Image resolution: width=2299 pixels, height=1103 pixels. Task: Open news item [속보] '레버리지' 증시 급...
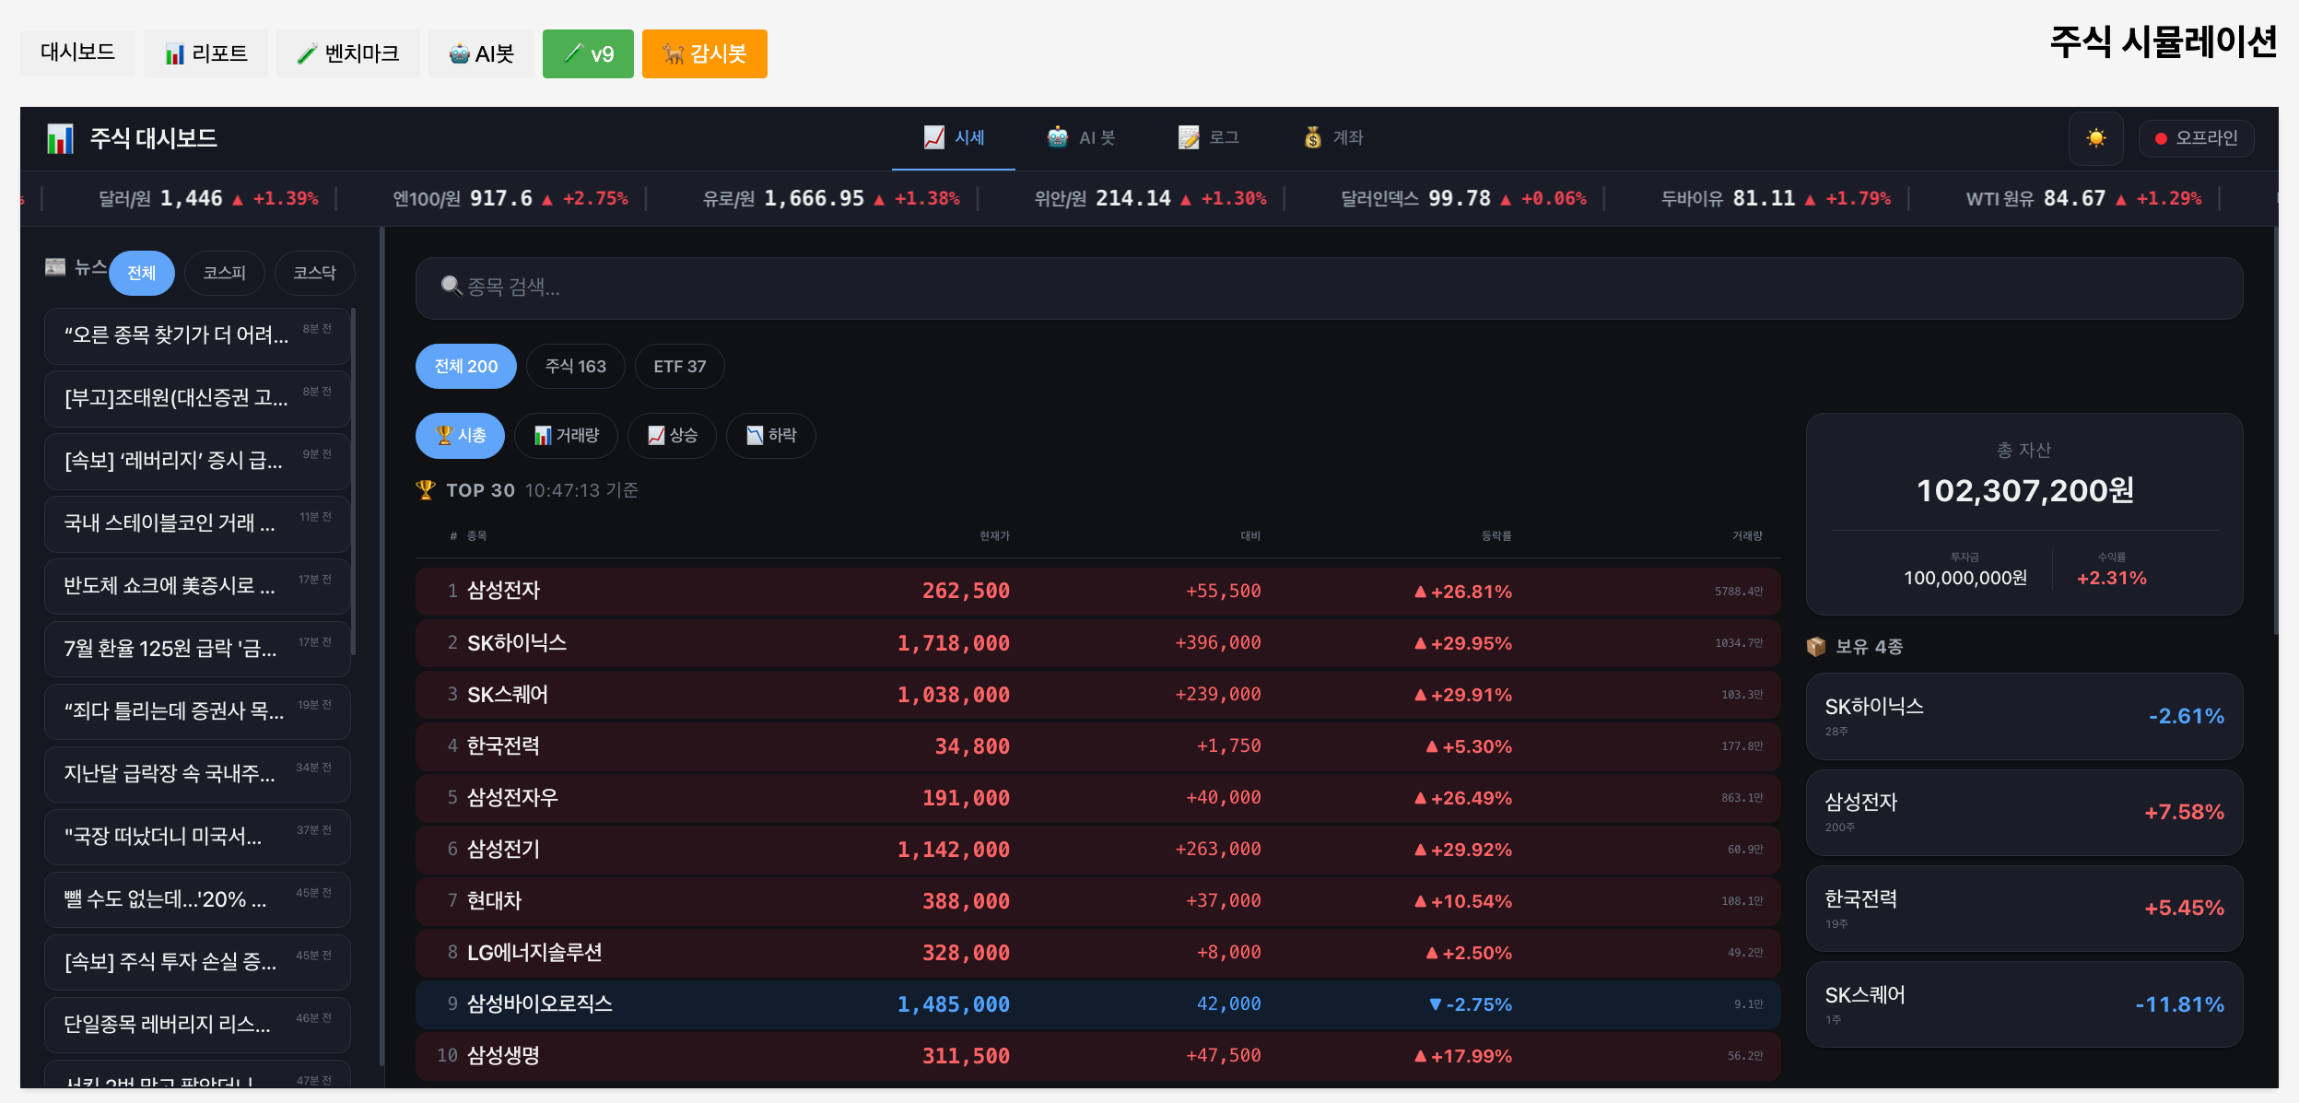[197, 461]
